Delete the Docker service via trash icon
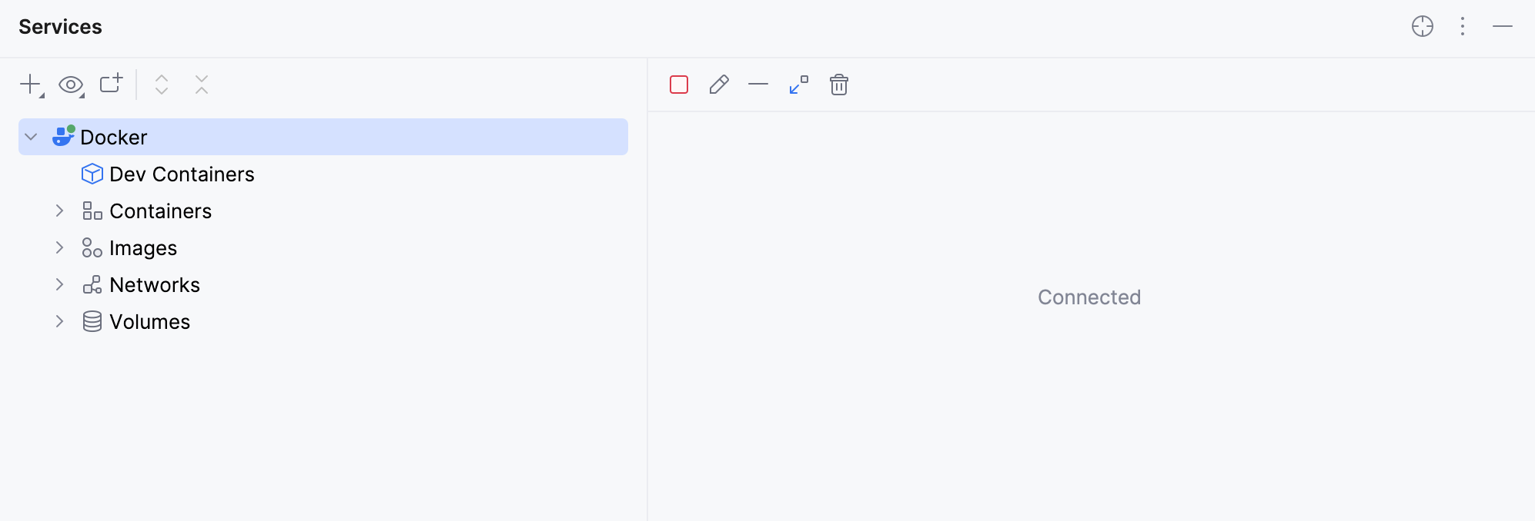This screenshot has height=521, width=1535. click(839, 85)
